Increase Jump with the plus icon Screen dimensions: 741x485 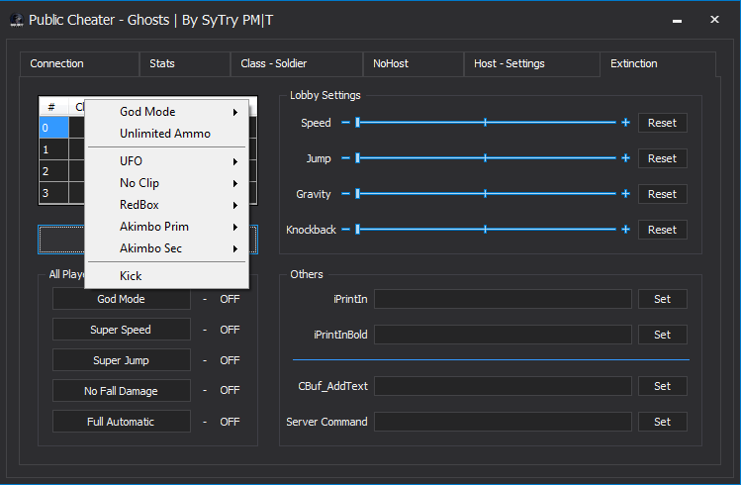click(625, 158)
